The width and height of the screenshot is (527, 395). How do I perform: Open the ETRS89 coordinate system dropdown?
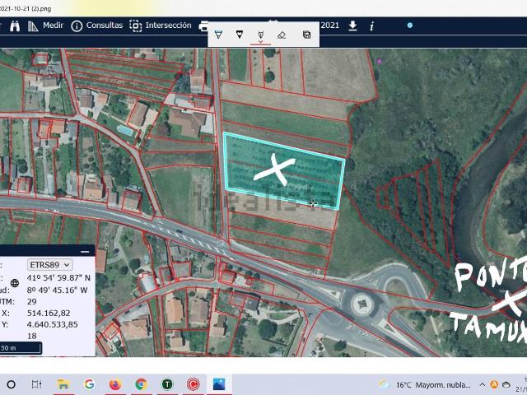click(x=50, y=264)
